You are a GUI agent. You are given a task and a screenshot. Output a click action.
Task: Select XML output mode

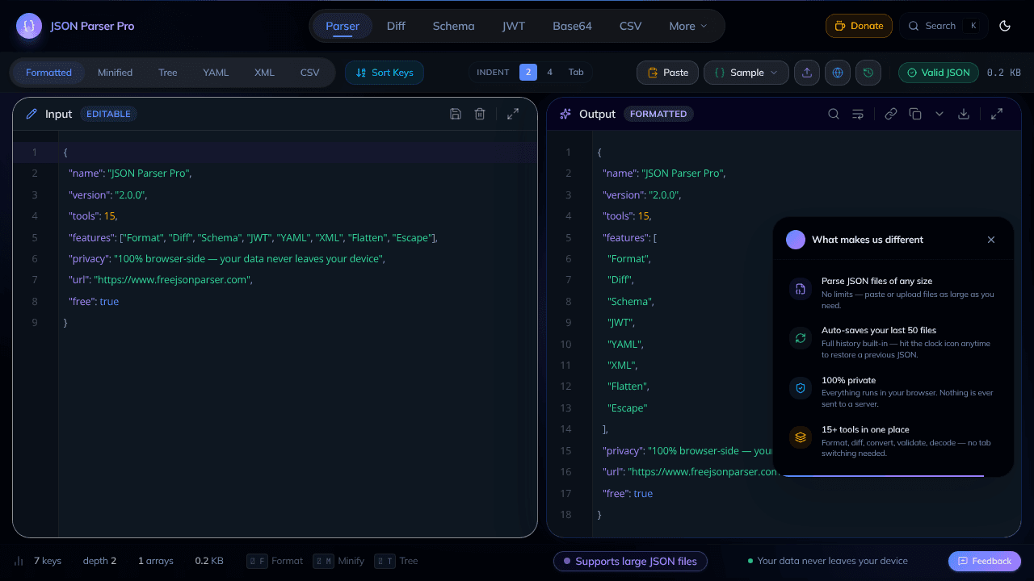pos(264,73)
